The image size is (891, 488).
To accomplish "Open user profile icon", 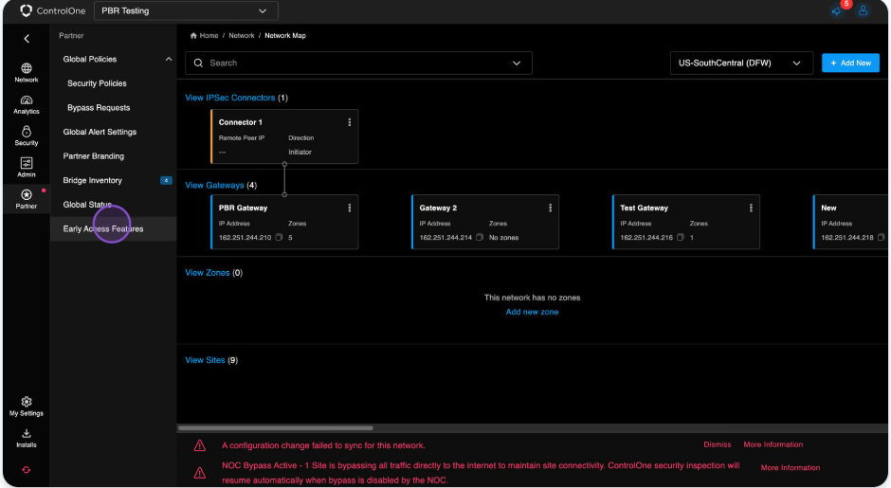I will click(x=864, y=10).
